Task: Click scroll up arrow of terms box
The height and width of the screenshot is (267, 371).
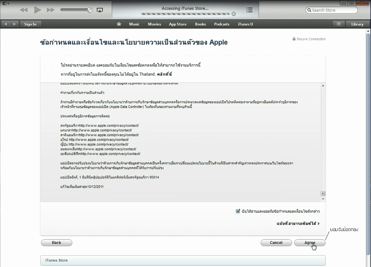Action: 323,85
